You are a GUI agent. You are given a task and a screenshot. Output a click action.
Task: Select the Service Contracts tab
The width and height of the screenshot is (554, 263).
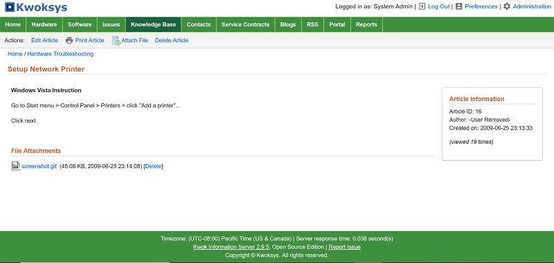[x=246, y=24]
